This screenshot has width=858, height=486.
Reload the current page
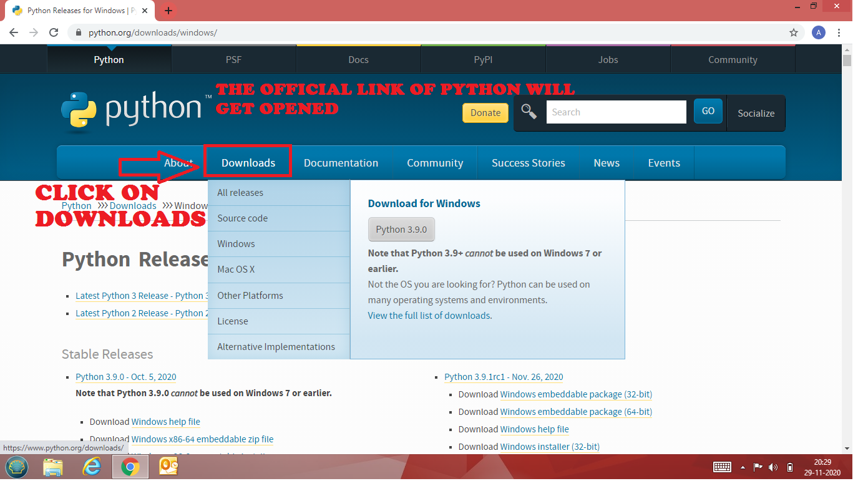tap(54, 32)
